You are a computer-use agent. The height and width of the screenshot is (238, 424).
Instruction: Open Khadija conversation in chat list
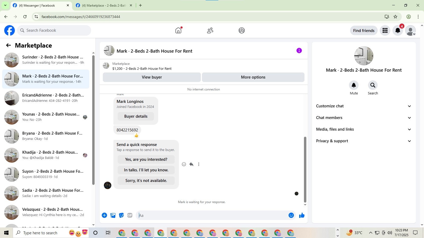46,155
